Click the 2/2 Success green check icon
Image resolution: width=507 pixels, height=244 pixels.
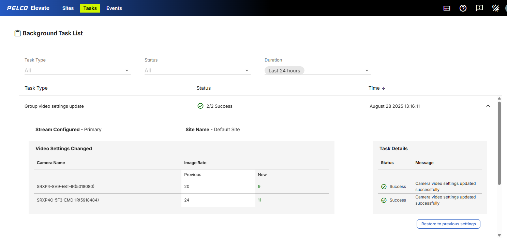200,106
